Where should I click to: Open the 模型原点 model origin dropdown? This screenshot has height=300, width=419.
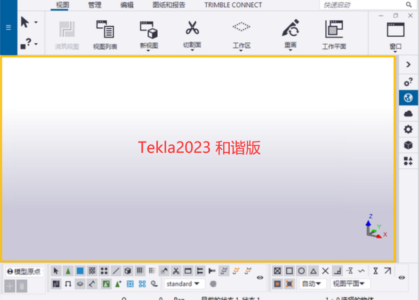coord(24,271)
